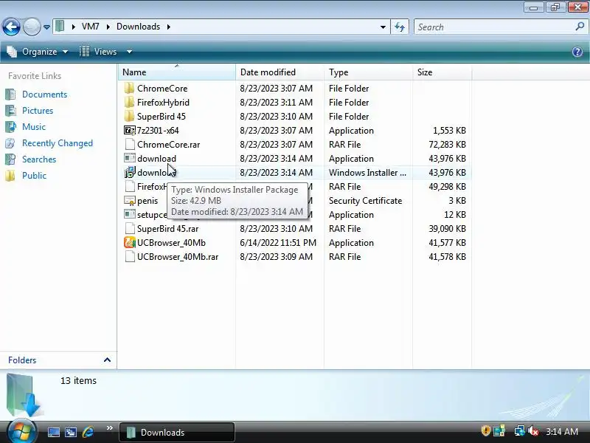
Task: Click the 6/14/2022 11:51 PM date cell
Action: pos(278,243)
